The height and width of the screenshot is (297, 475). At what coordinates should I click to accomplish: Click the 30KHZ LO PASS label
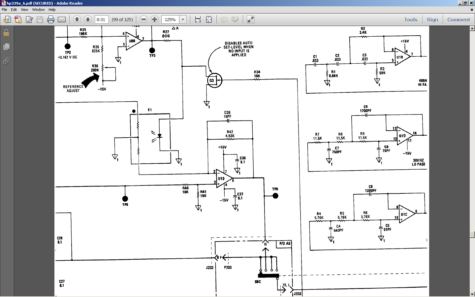pos(418,162)
